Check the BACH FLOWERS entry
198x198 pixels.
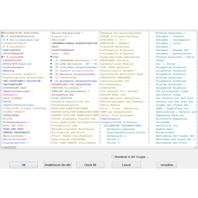tap(2, 98)
